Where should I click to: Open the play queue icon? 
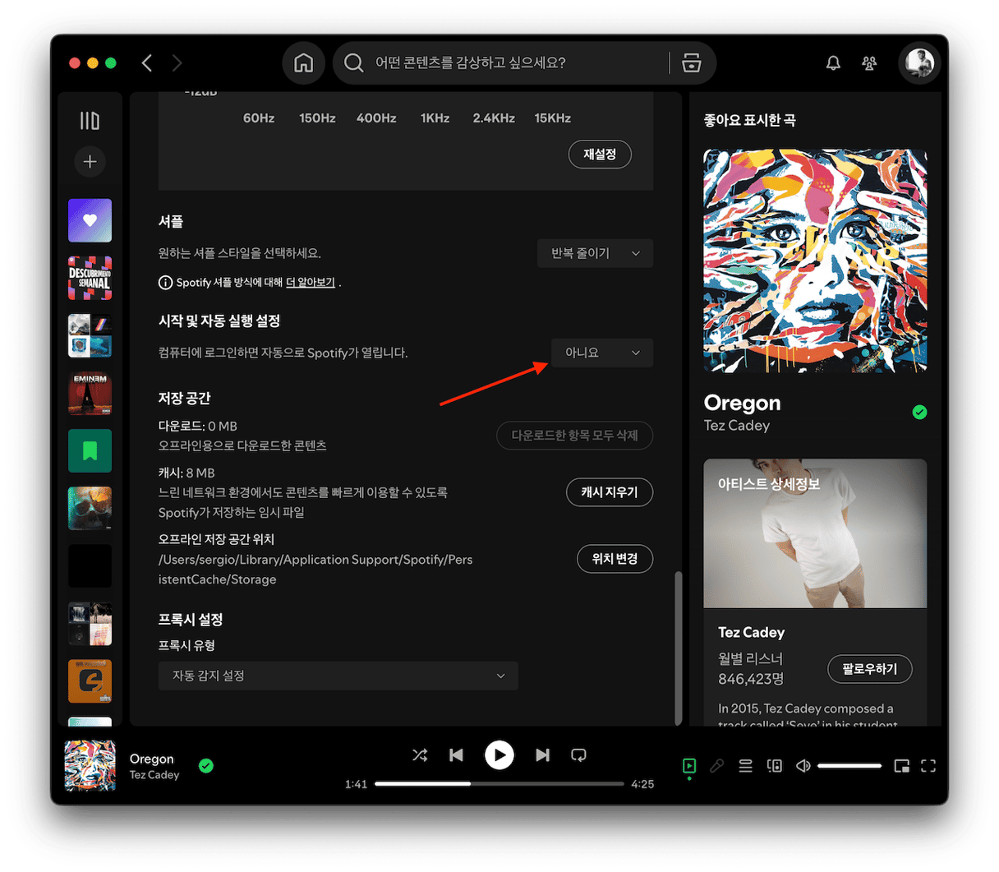(745, 766)
